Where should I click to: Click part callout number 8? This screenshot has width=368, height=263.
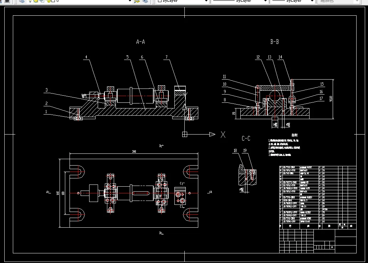225,100
